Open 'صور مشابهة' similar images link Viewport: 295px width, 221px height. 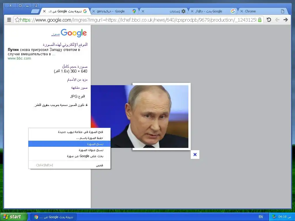click(x=79, y=87)
